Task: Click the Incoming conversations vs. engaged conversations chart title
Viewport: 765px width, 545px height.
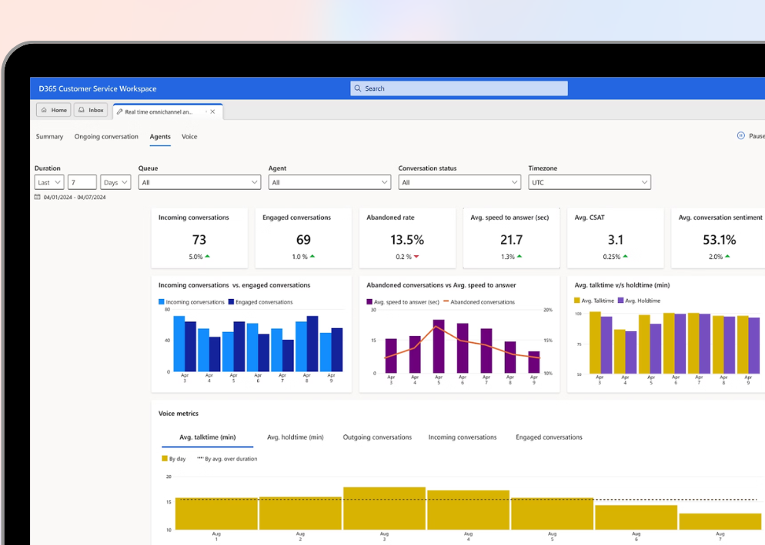Action: pos(234,285)
